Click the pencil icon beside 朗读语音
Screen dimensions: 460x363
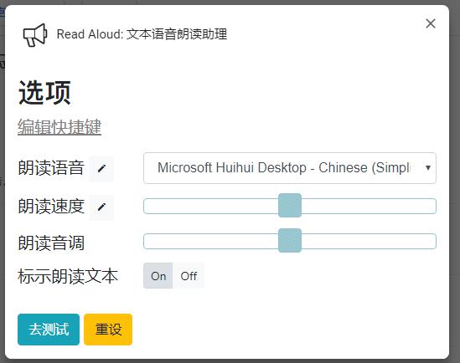point(101,169)
